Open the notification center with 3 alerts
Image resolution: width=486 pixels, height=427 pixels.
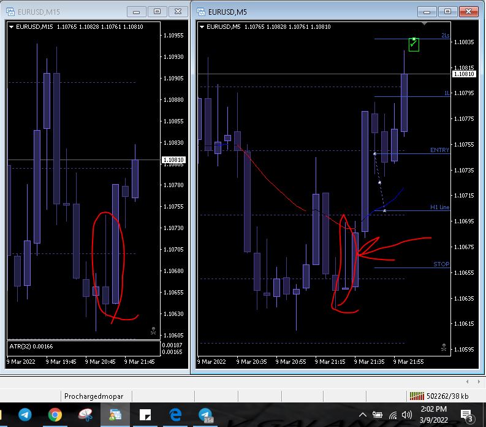466,416
